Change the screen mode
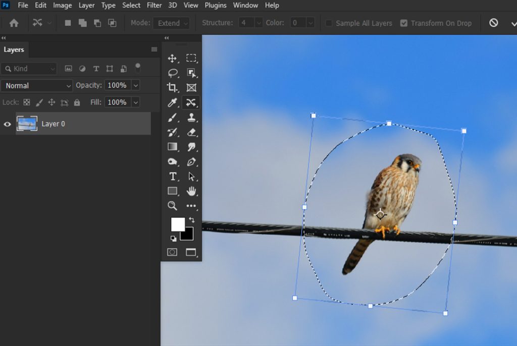 click(191, 252)
